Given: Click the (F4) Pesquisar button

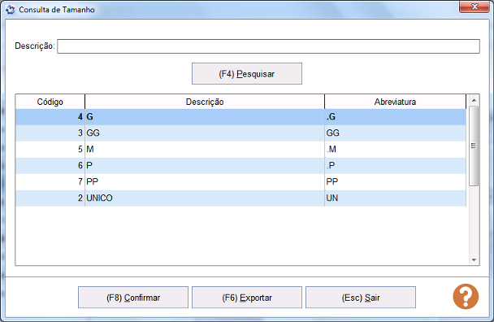Looking at the screenshot, I should coord(247,74).
